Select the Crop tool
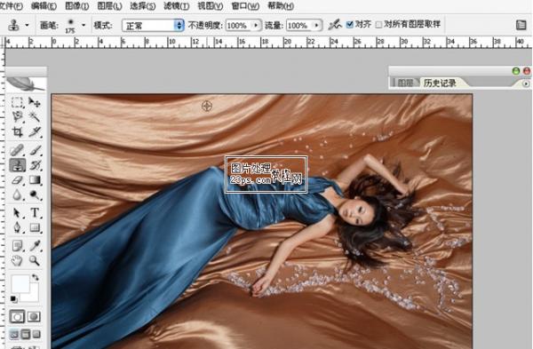 (x=17, y=131)
